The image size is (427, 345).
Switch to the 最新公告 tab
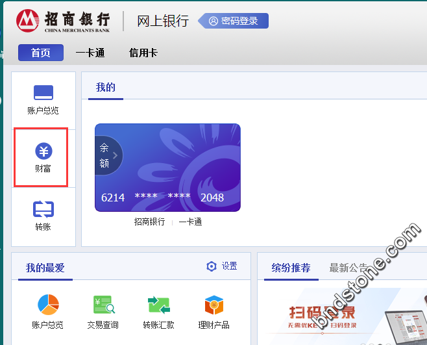click(x=348, y=268)
